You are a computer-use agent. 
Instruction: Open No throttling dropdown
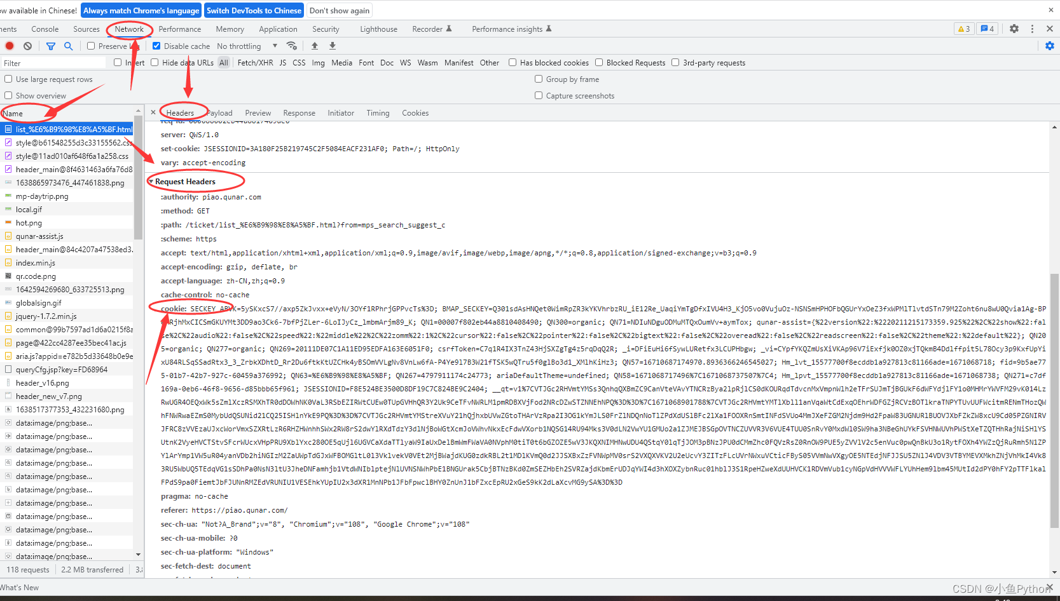[247, 46]
